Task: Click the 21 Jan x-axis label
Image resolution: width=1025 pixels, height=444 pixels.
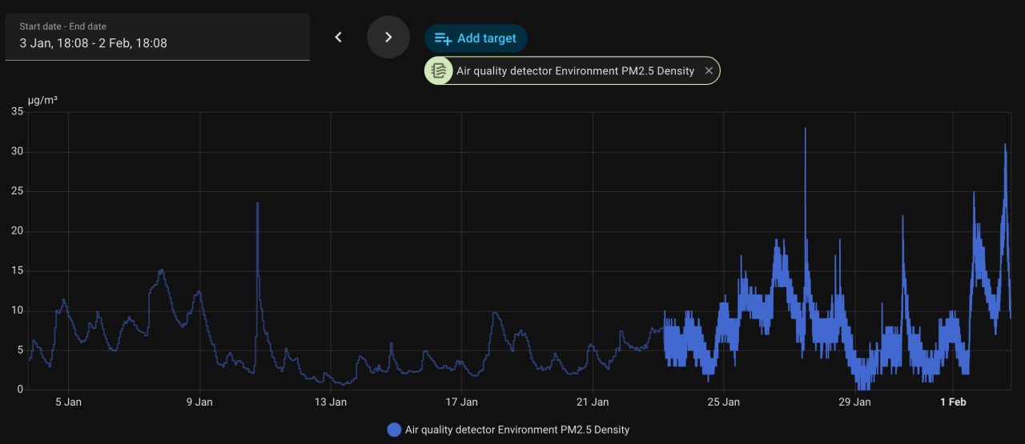Action: coord(593,402)
